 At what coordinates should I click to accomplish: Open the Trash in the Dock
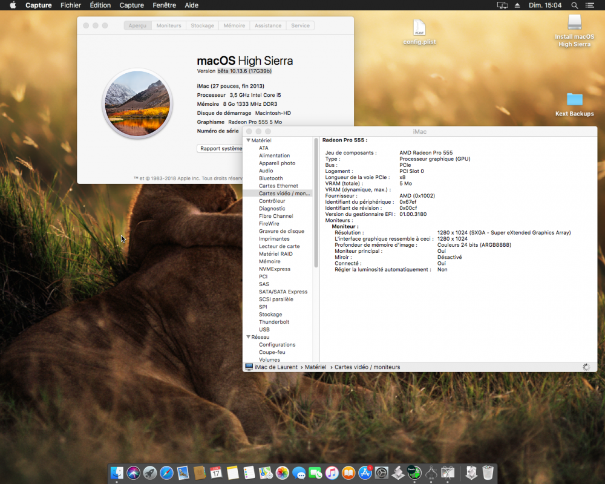point(488,473)
